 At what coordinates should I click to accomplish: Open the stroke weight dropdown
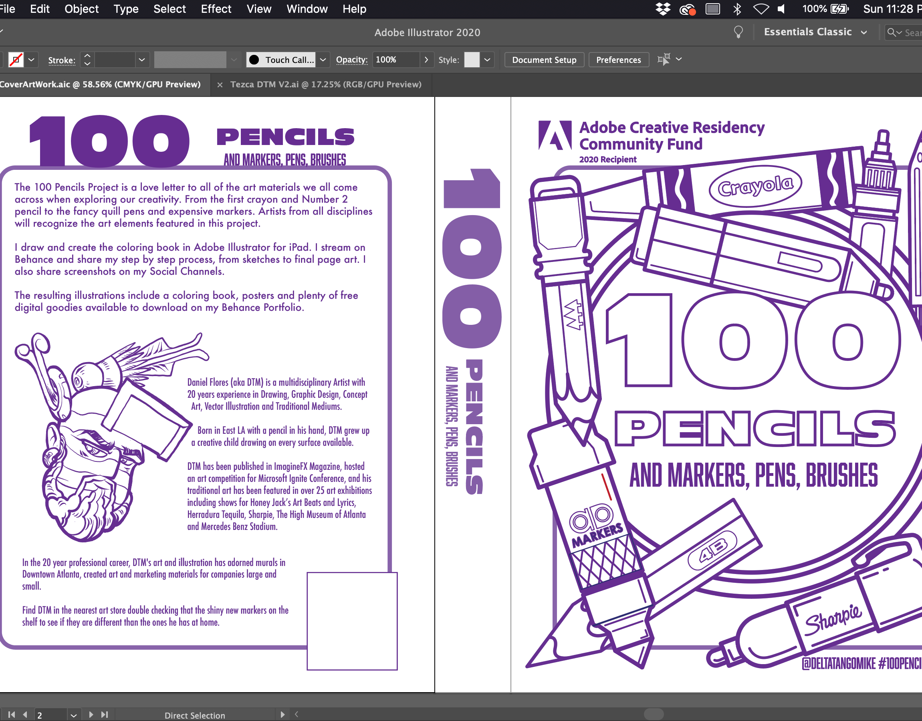pos(142,60)
